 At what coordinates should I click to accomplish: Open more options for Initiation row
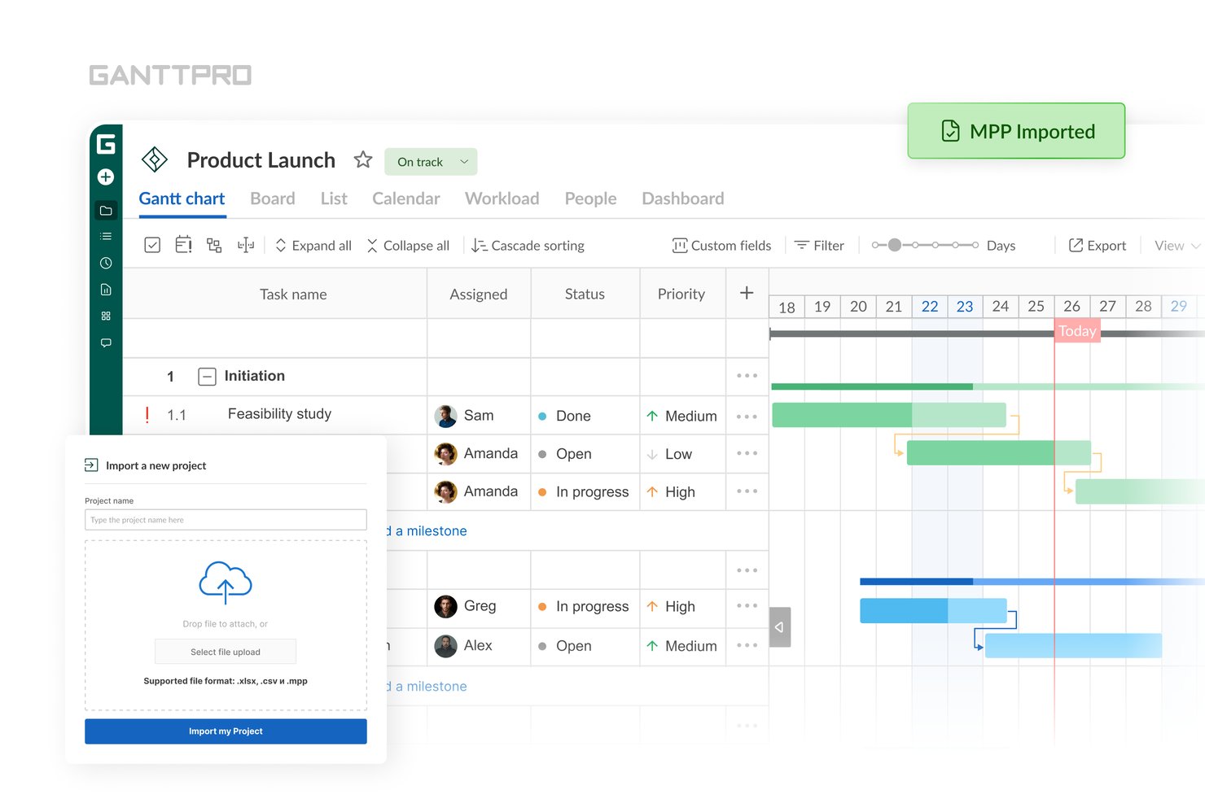747,376
